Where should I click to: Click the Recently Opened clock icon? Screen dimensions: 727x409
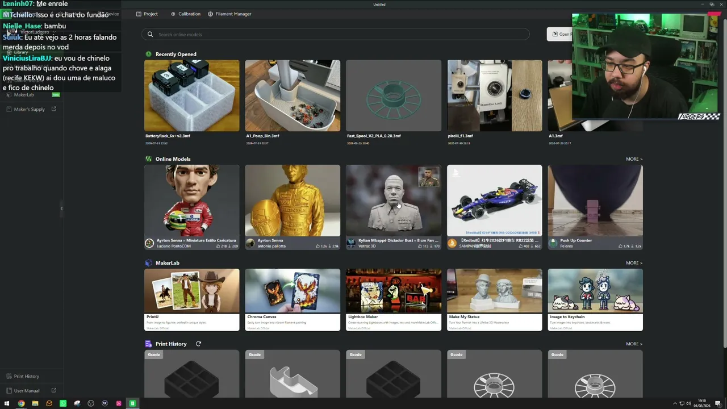(x=149, y=55)
